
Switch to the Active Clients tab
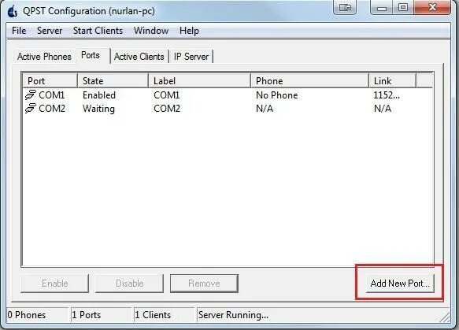tap(139, 57)
